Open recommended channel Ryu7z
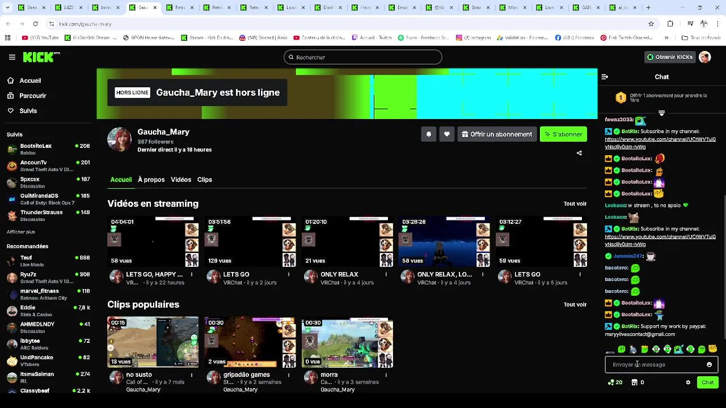The image size is (726, 408). point(48,278)
